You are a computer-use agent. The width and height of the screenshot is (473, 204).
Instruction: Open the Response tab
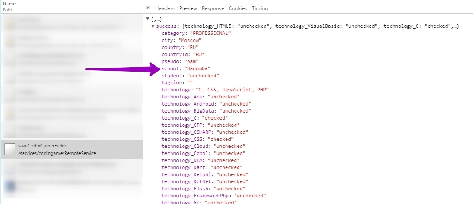(213, 8)
